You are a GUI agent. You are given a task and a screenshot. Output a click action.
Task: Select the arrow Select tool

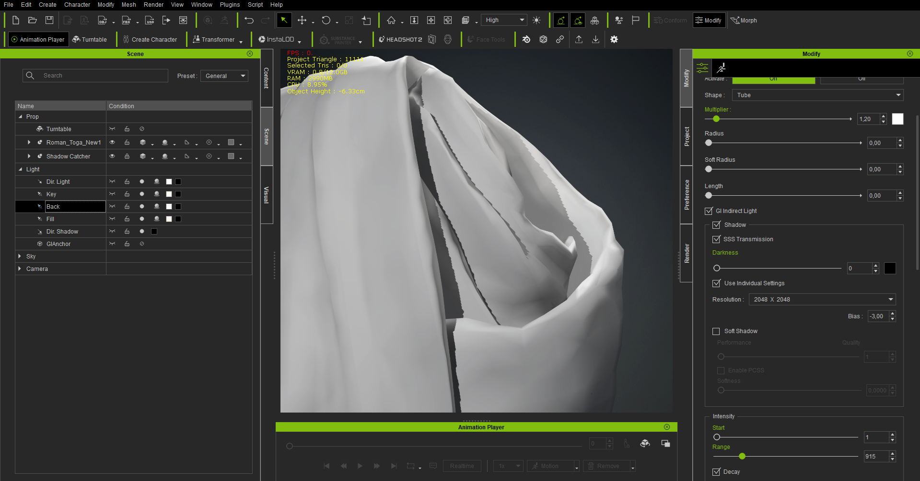(x=284, y=20)
